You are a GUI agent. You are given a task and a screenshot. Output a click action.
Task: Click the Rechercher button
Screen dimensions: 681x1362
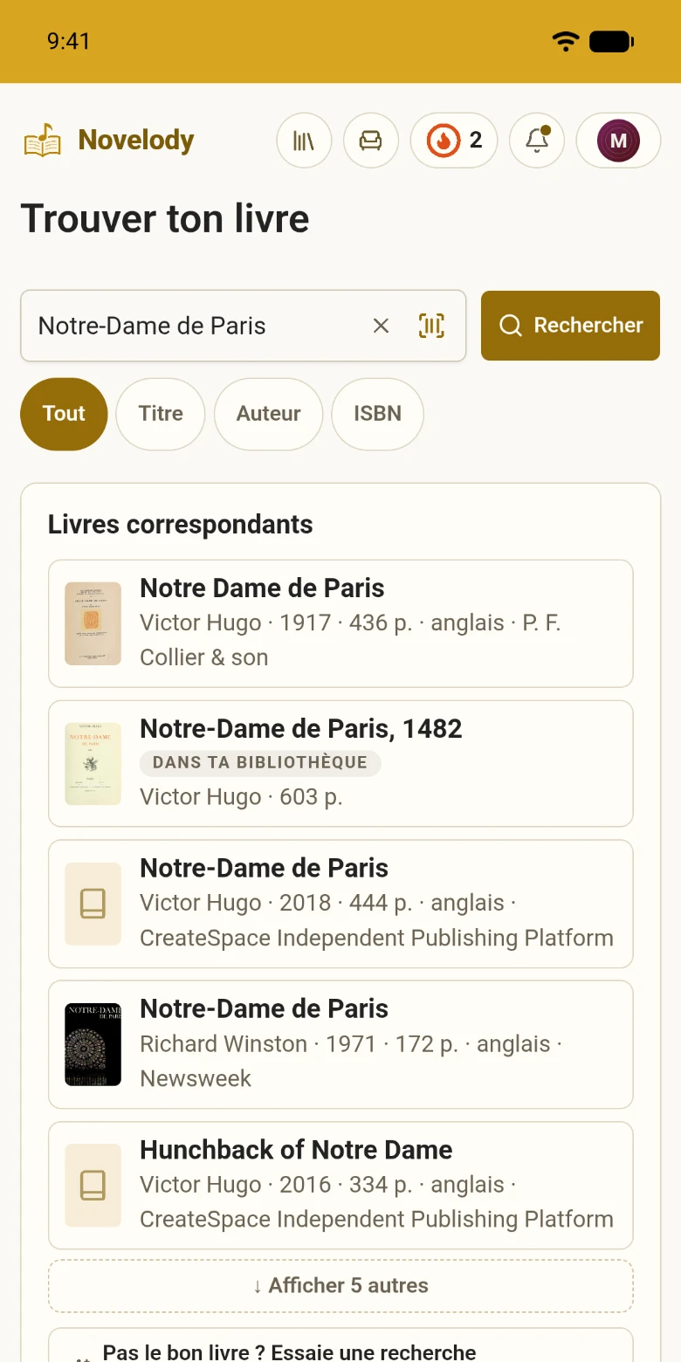coord(570,326)
